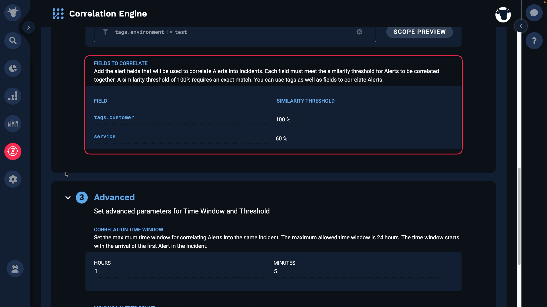
Task: Click the Hours value input
Action: [179, 271]
